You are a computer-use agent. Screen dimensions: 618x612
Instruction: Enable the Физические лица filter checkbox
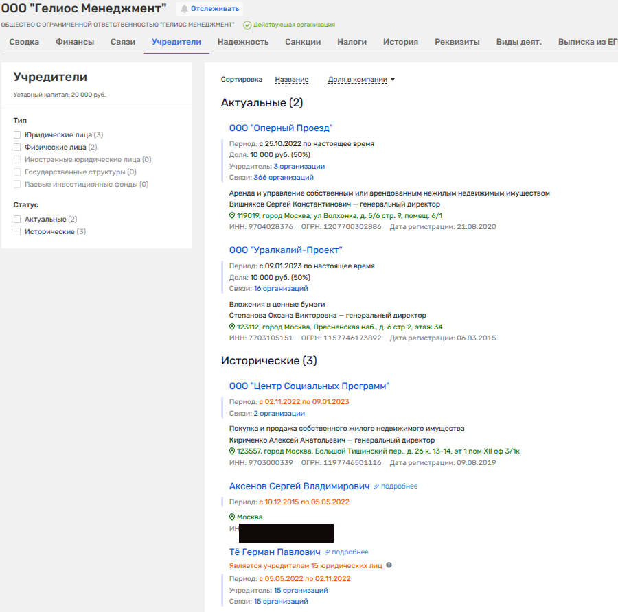(x=18, y=148)
